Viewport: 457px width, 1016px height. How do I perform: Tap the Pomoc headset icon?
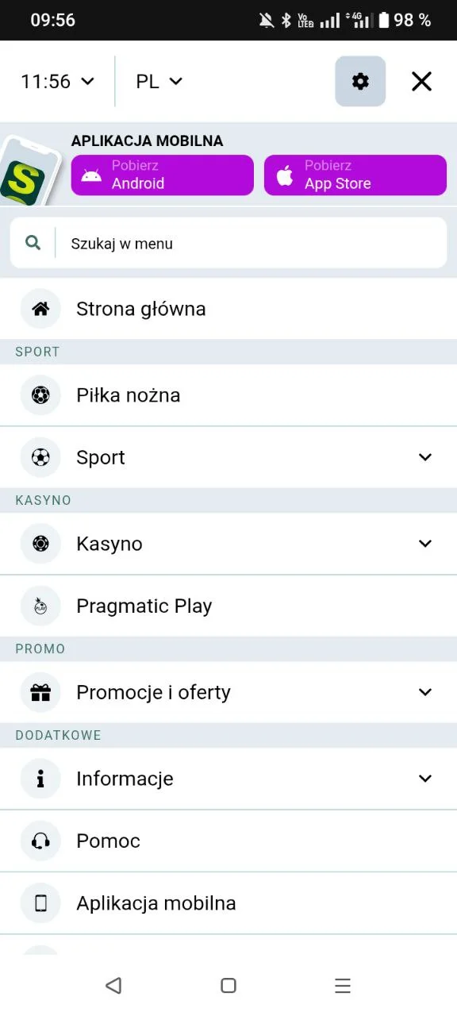(40, 841)
